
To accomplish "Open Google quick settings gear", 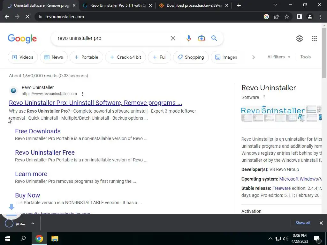I will click(x=300, y=39).
